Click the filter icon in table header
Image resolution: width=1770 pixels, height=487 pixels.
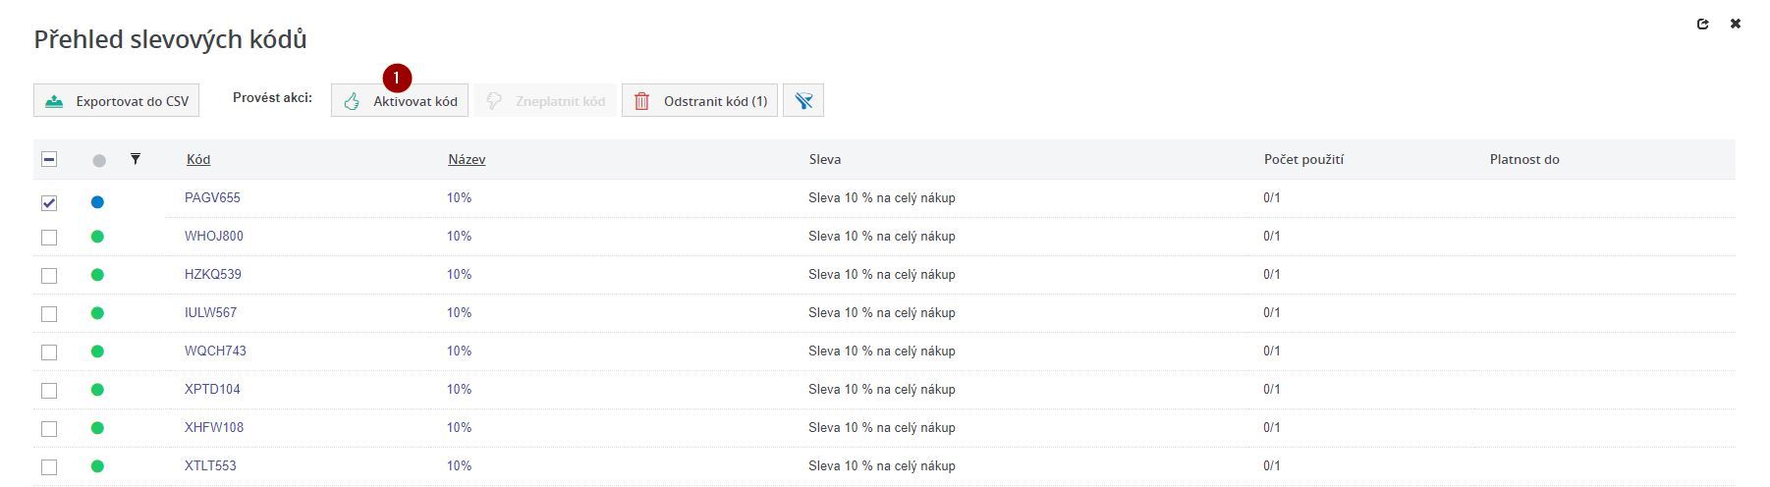(136, 159)
